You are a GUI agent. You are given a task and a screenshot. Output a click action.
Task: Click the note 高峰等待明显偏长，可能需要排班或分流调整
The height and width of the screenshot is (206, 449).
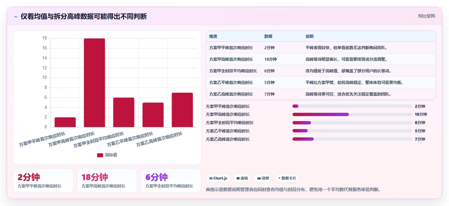pos(347,59)
